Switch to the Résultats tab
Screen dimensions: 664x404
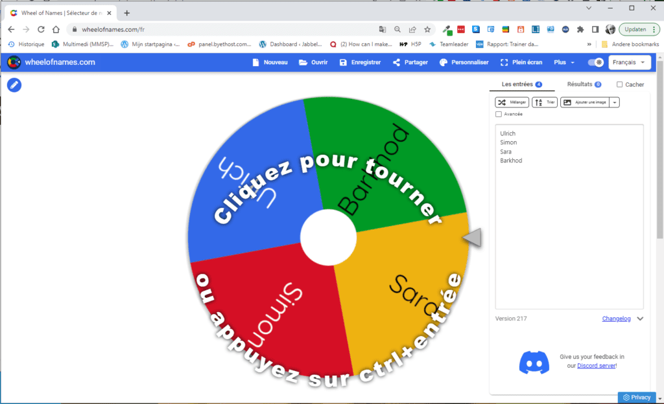point(584,84)
